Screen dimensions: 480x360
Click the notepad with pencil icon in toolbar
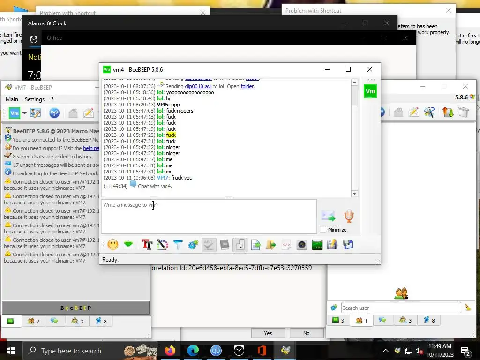pos(332,245)
